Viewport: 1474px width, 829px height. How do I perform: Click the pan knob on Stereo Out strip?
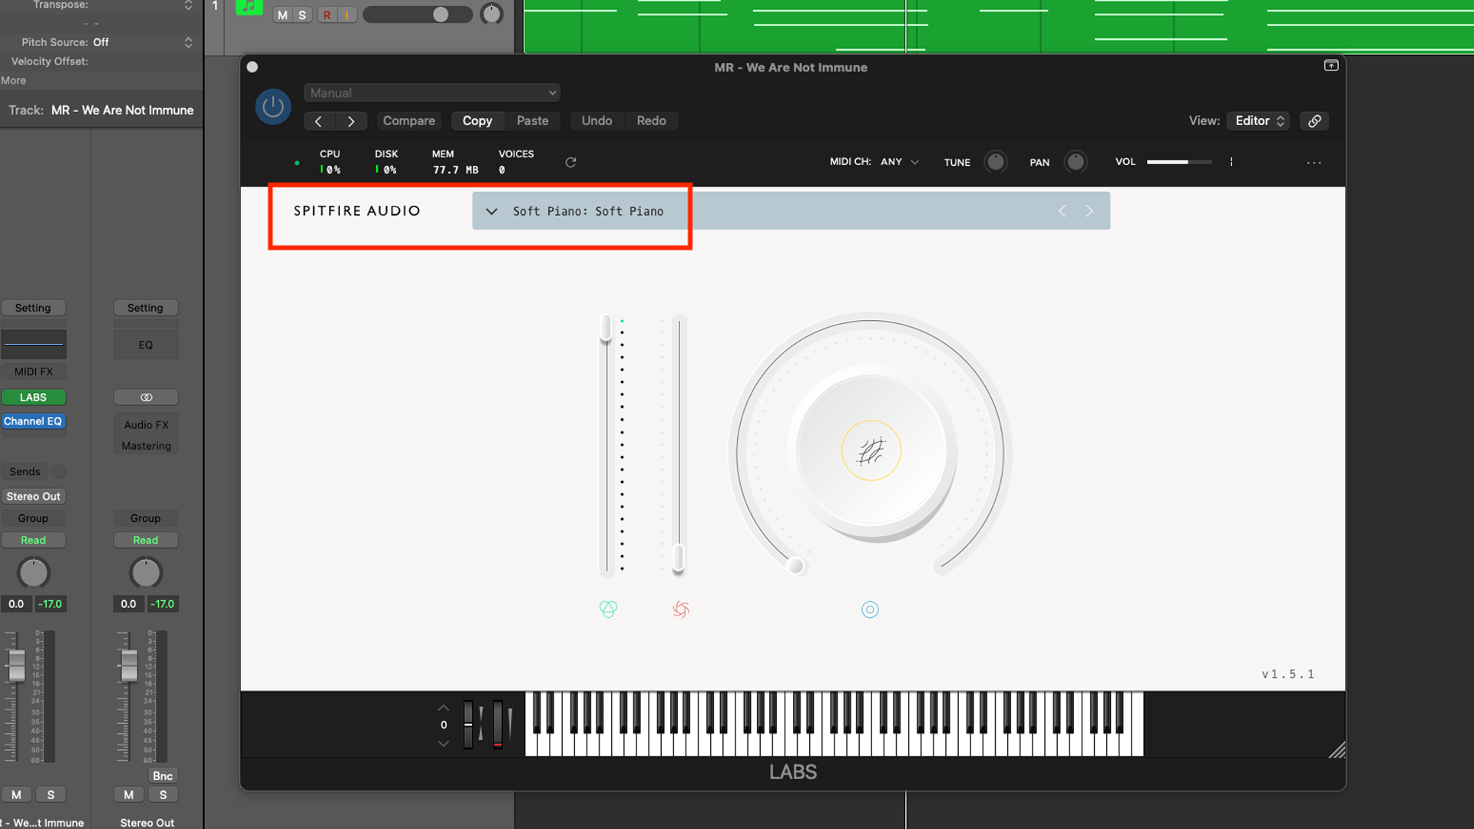pos(145,573)
